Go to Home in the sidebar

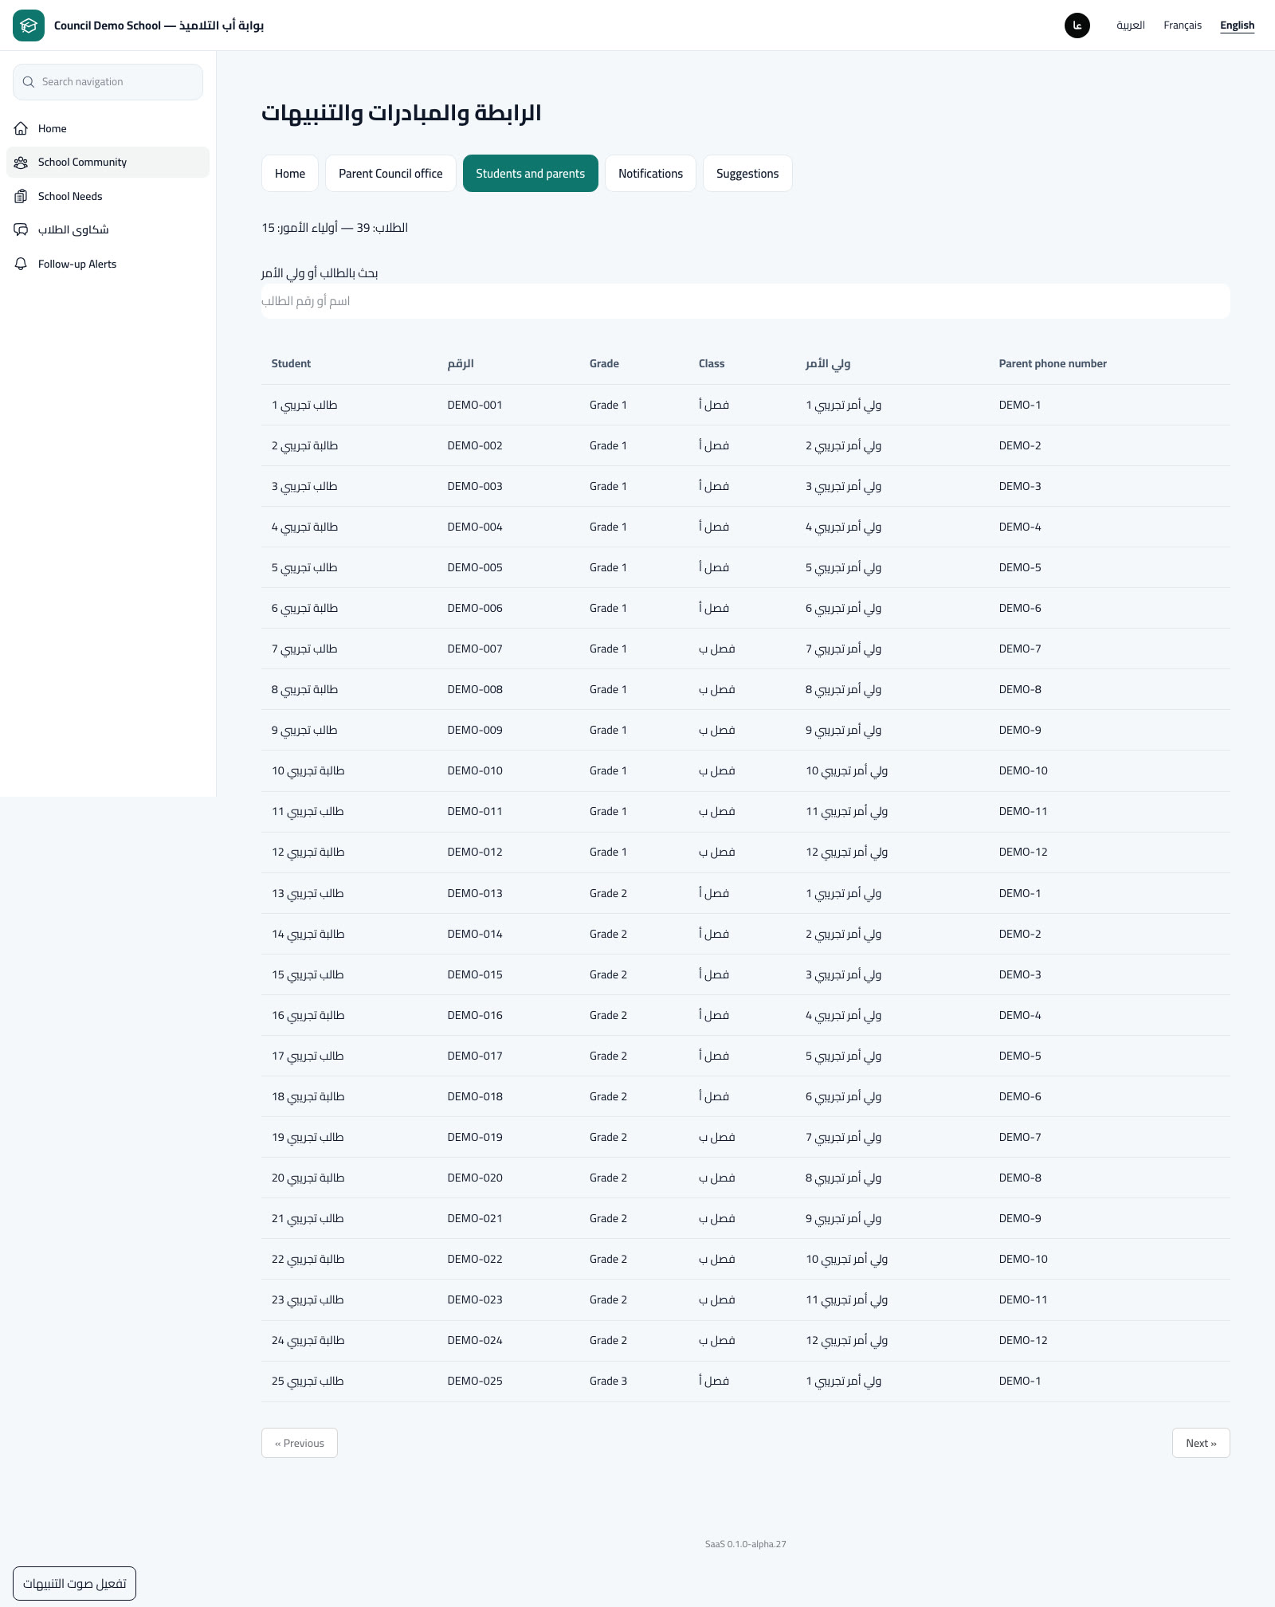108,128
